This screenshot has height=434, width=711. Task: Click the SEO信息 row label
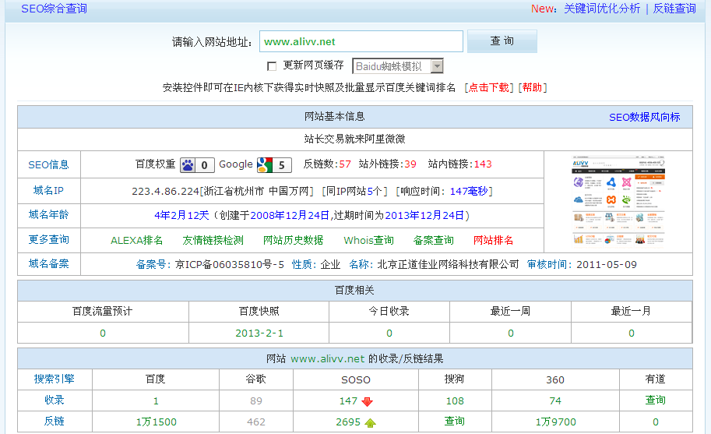48,164
